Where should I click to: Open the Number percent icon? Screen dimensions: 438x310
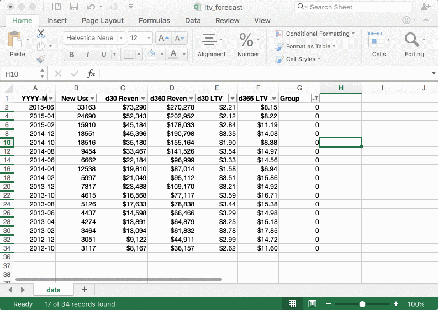tap(246, 40)
